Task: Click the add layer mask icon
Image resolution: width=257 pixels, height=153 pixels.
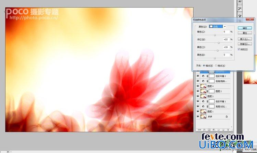Action: (209, 130)
